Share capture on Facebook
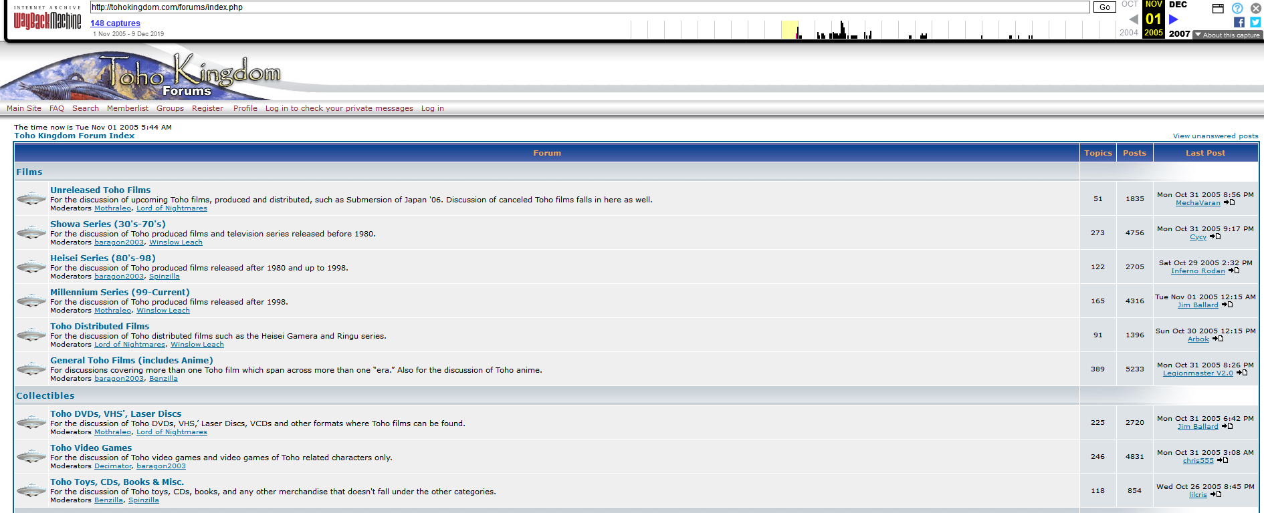The width and height of the screenshot is (1264, 513). tap(1239, 22)
